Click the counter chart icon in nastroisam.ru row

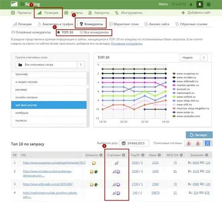114,193
